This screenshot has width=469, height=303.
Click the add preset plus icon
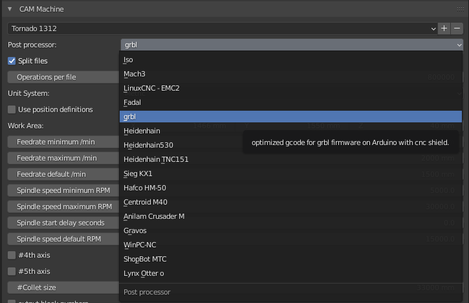tap(444, 28)
